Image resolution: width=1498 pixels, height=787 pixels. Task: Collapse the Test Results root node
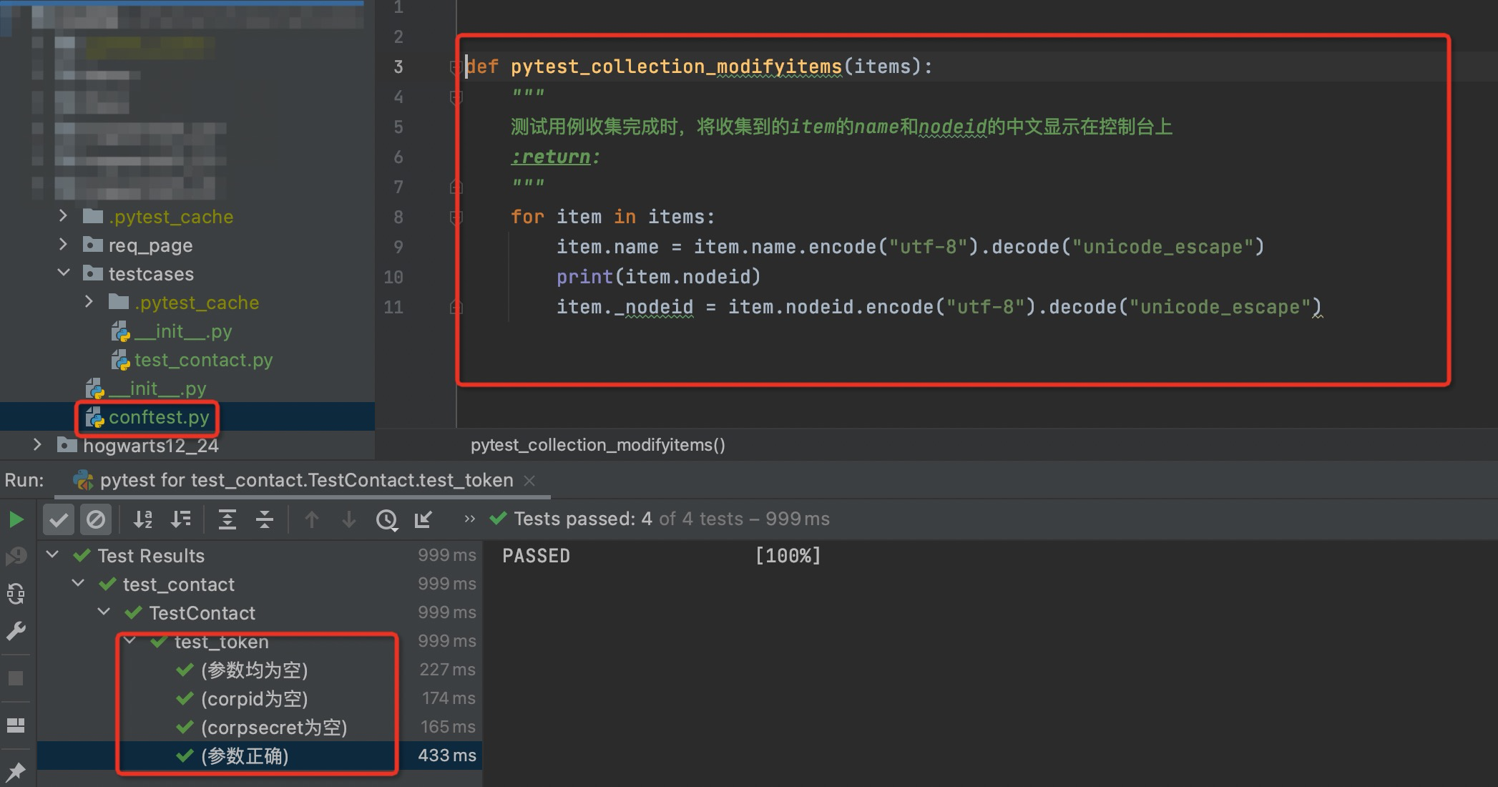tap(52, 555)
